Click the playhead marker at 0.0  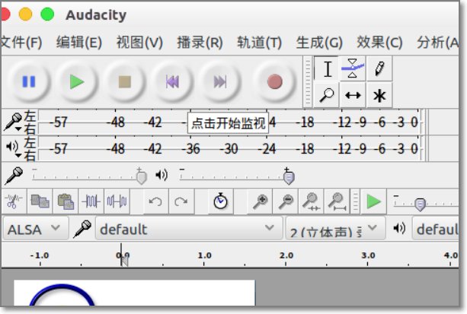pos(124,259)
